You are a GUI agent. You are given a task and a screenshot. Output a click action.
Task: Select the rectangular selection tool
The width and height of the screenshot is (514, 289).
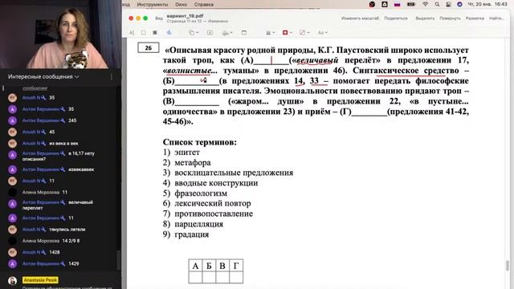coord(144,33)
